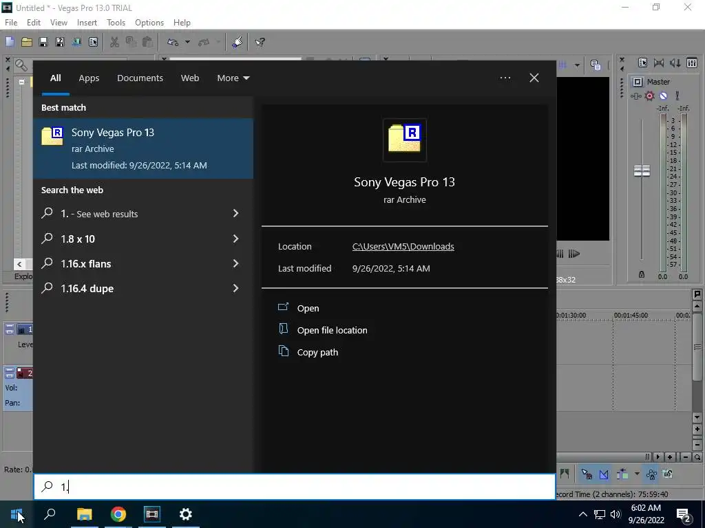
Task: Expand the '1.16.x flans' suggestion arrow
Action: coord(235,263)
